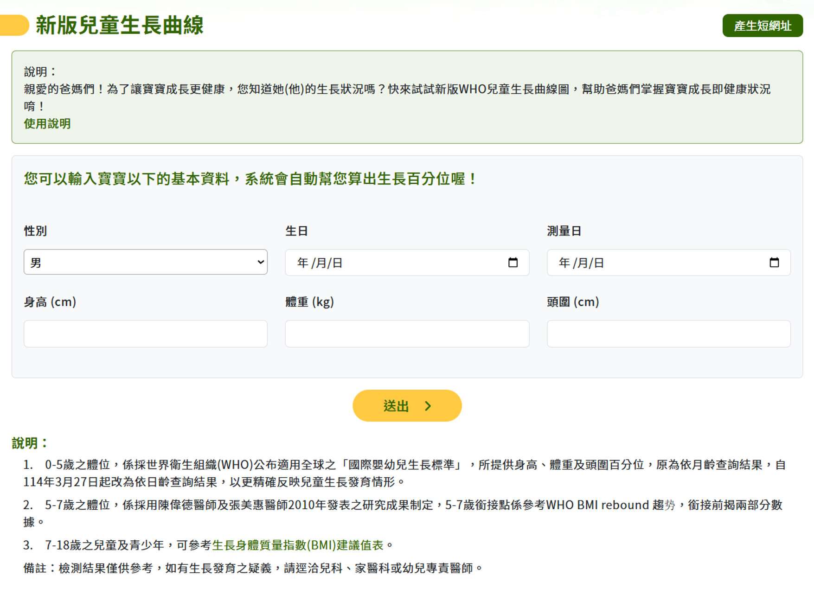Focus the 體重 (kg) input box
This screenshot has height=589, width=814.
pos(407,333)
